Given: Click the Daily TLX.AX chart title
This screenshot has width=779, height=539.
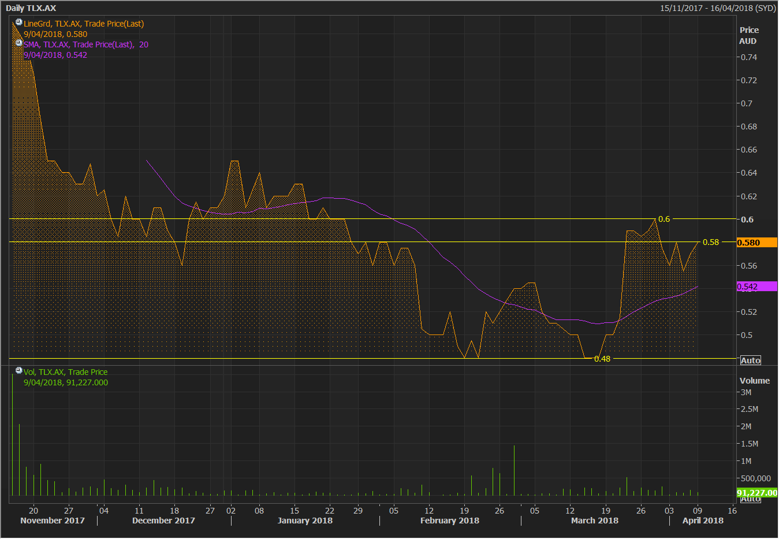Looking at the screenshot, I should (x=31, y=8).
